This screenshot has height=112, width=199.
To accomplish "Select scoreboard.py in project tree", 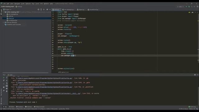I will 12,20.
